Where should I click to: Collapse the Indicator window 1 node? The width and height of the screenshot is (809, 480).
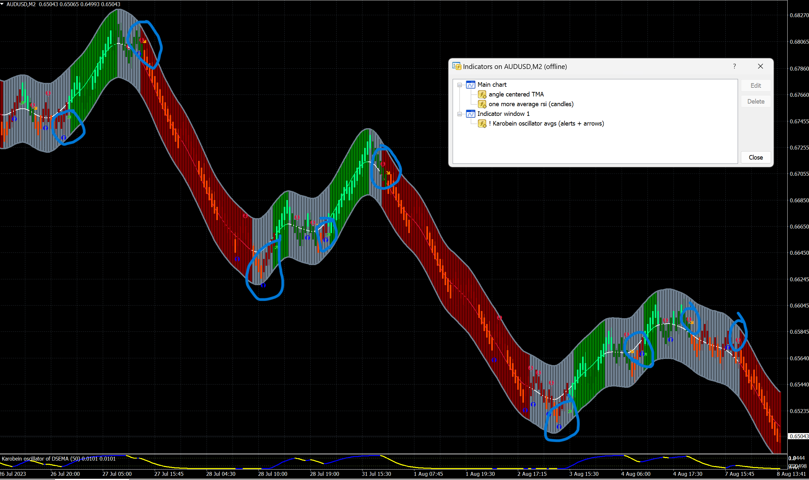coord(459,114)
